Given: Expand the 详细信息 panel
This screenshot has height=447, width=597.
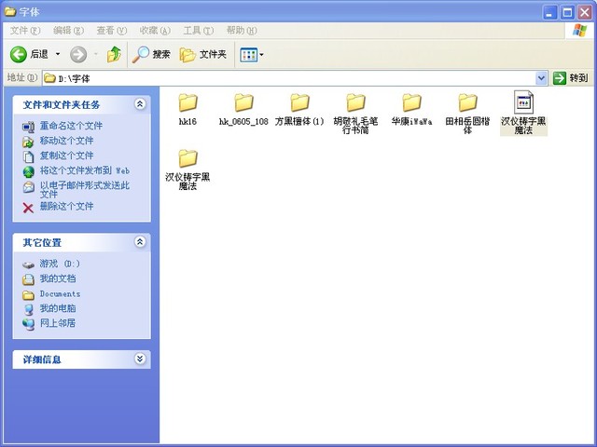Looking at the screenshot, I should (140, 359).
